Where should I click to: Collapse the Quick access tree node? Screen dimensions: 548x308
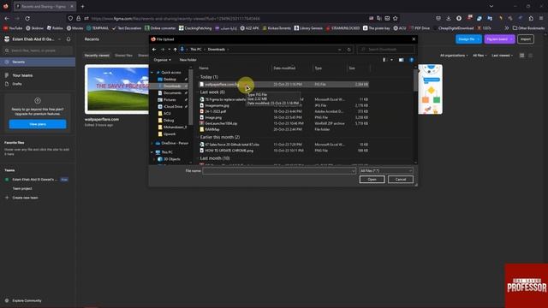[152, 72]
